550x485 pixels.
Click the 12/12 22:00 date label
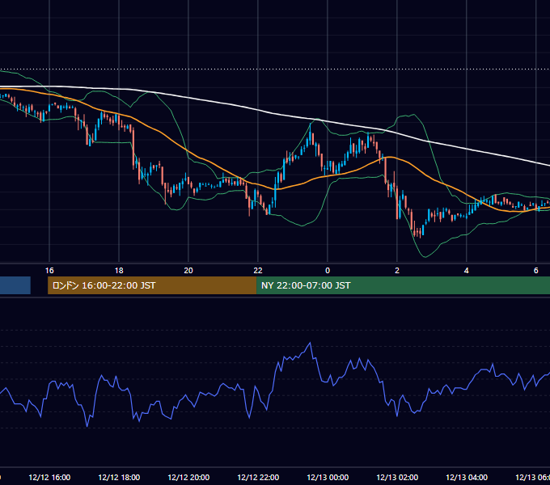[x=258, y=477]
